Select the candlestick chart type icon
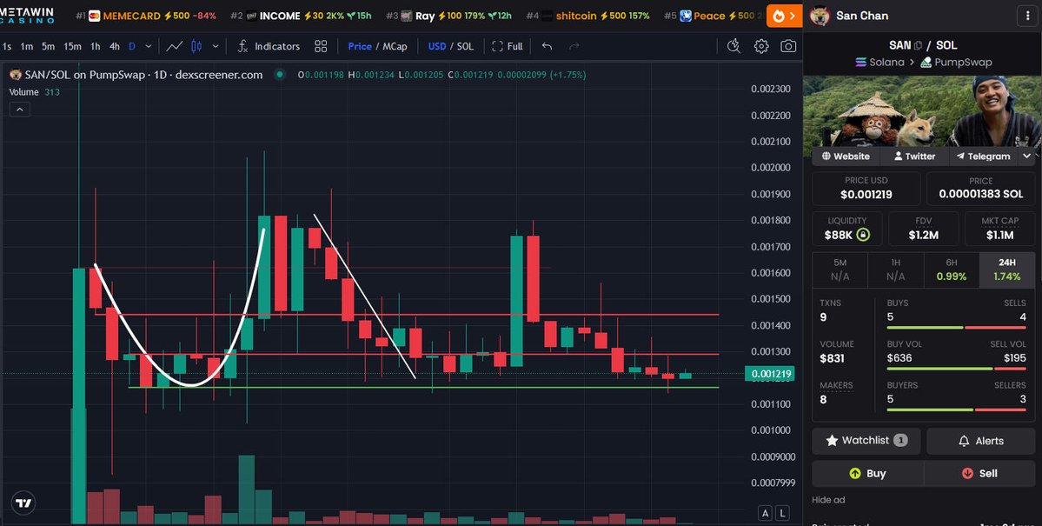 pyautogui.click(x=196, y=46)
